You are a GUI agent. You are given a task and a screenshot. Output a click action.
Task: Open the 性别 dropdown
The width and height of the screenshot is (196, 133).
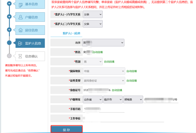pos(93,61)
